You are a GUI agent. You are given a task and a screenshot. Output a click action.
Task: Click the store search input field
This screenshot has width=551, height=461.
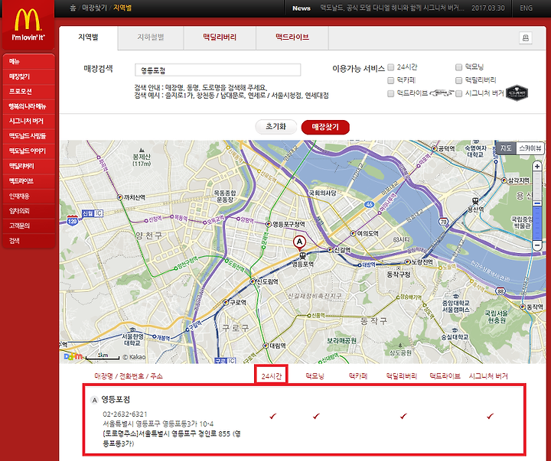218,70
